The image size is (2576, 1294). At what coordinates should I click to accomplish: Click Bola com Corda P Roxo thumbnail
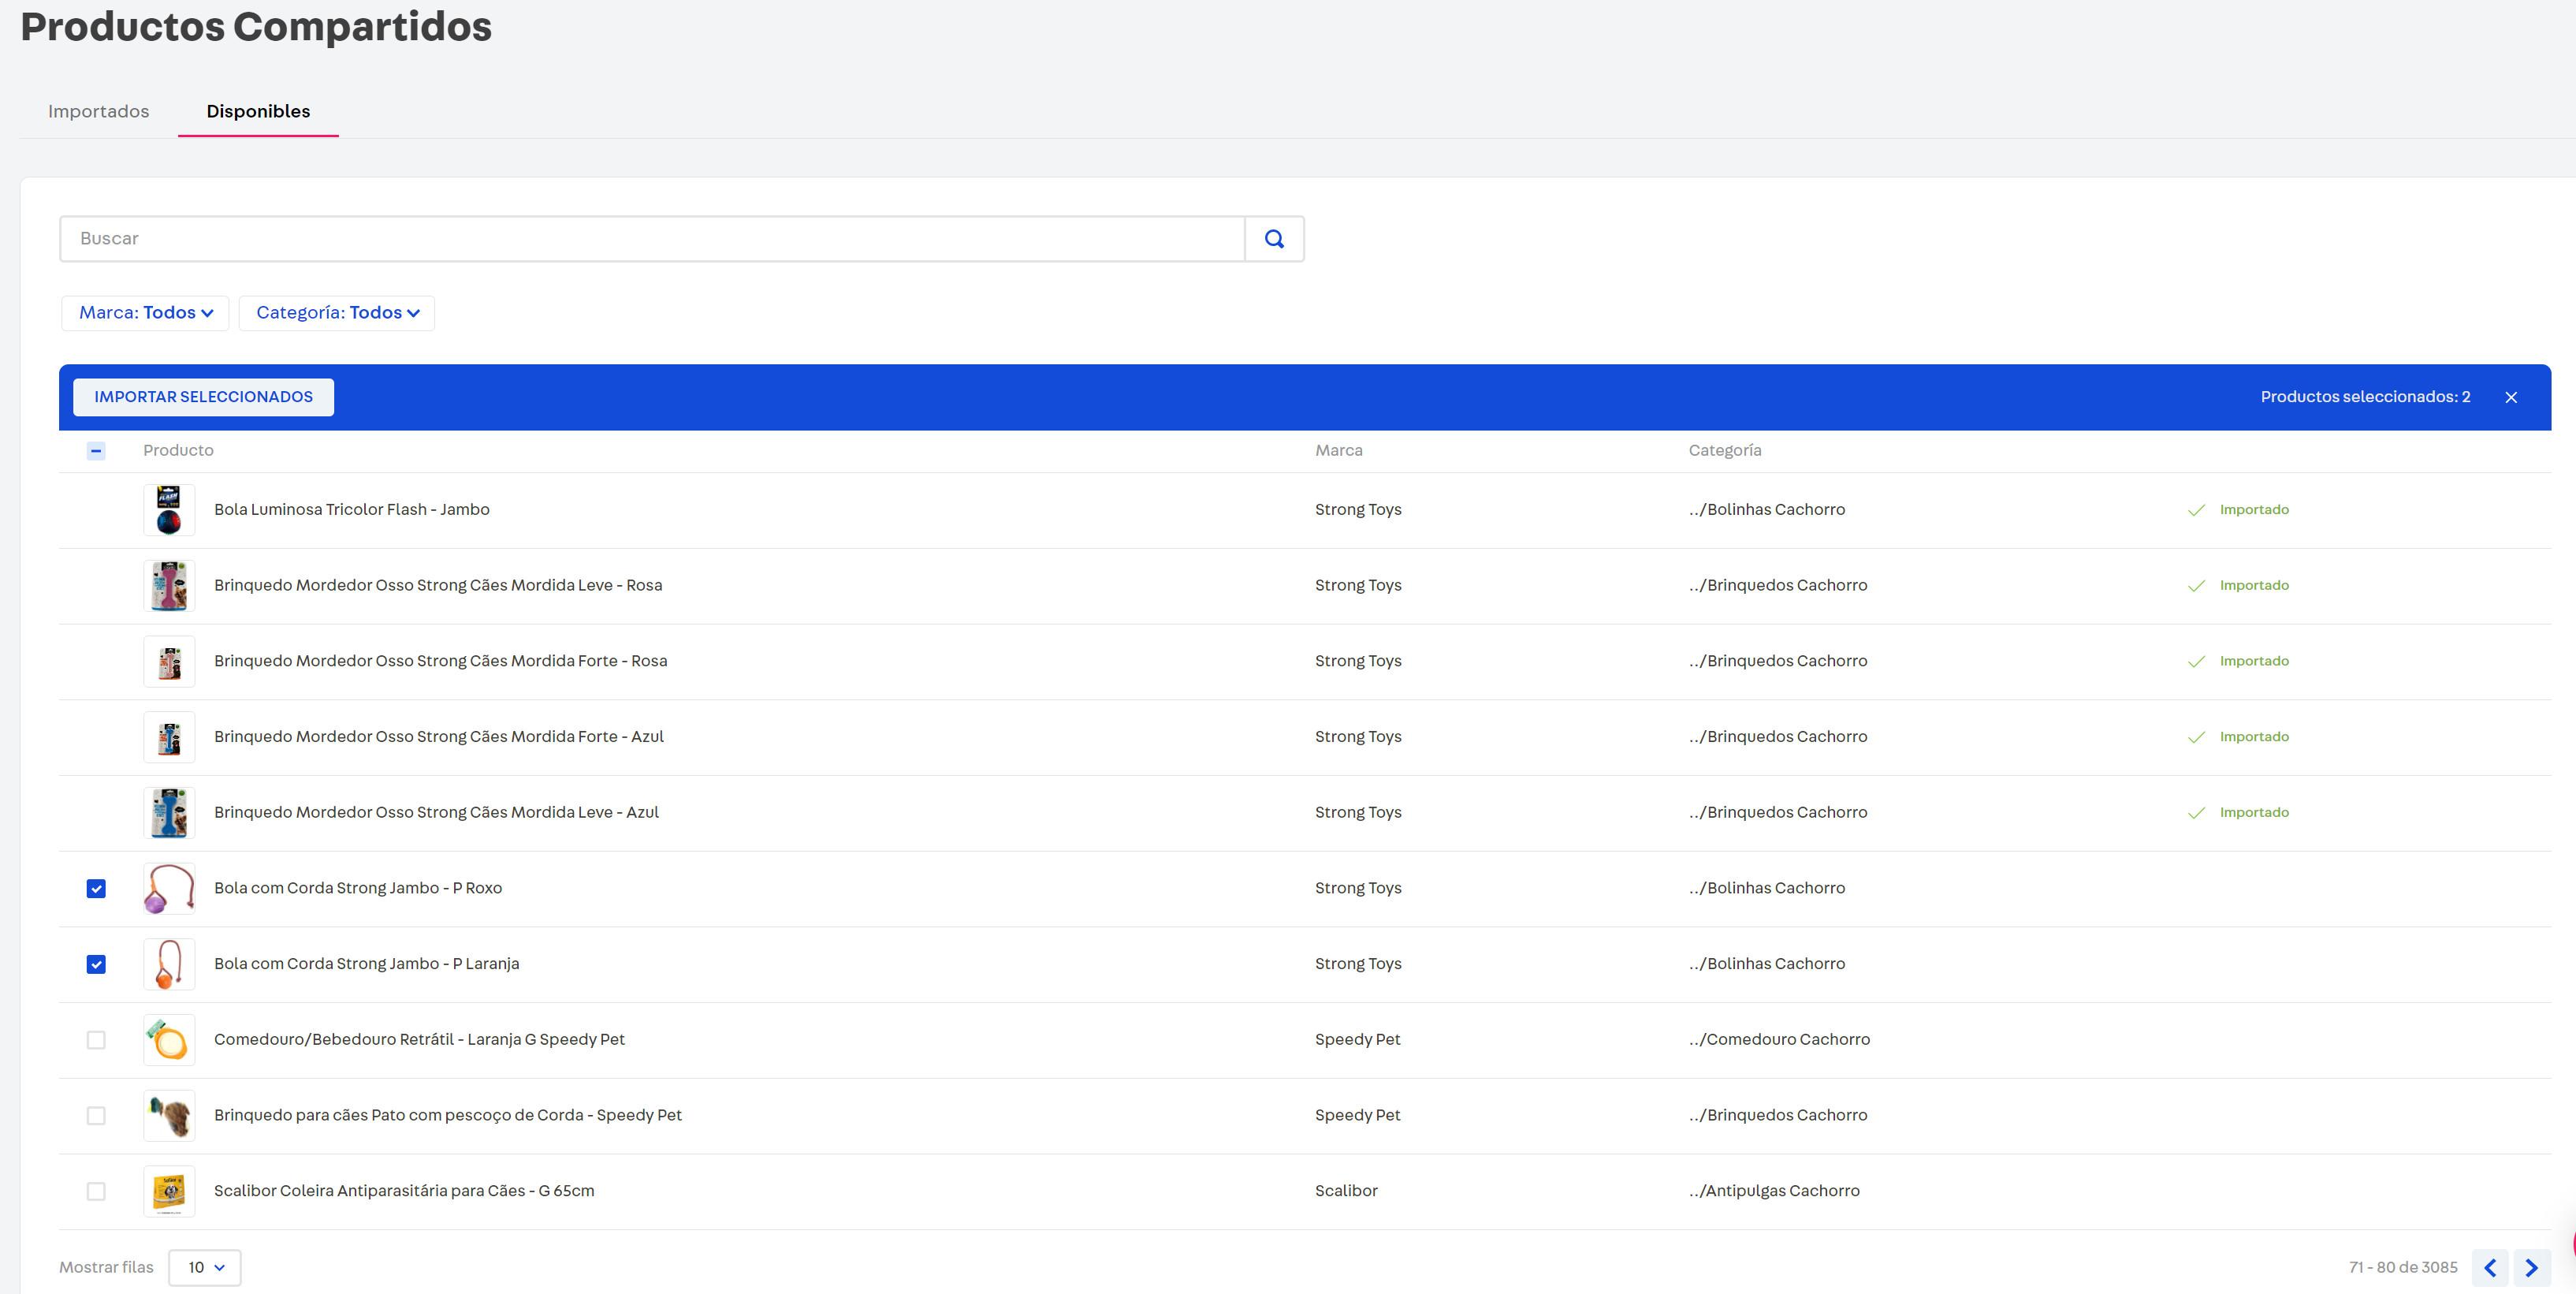click(169, 888)
